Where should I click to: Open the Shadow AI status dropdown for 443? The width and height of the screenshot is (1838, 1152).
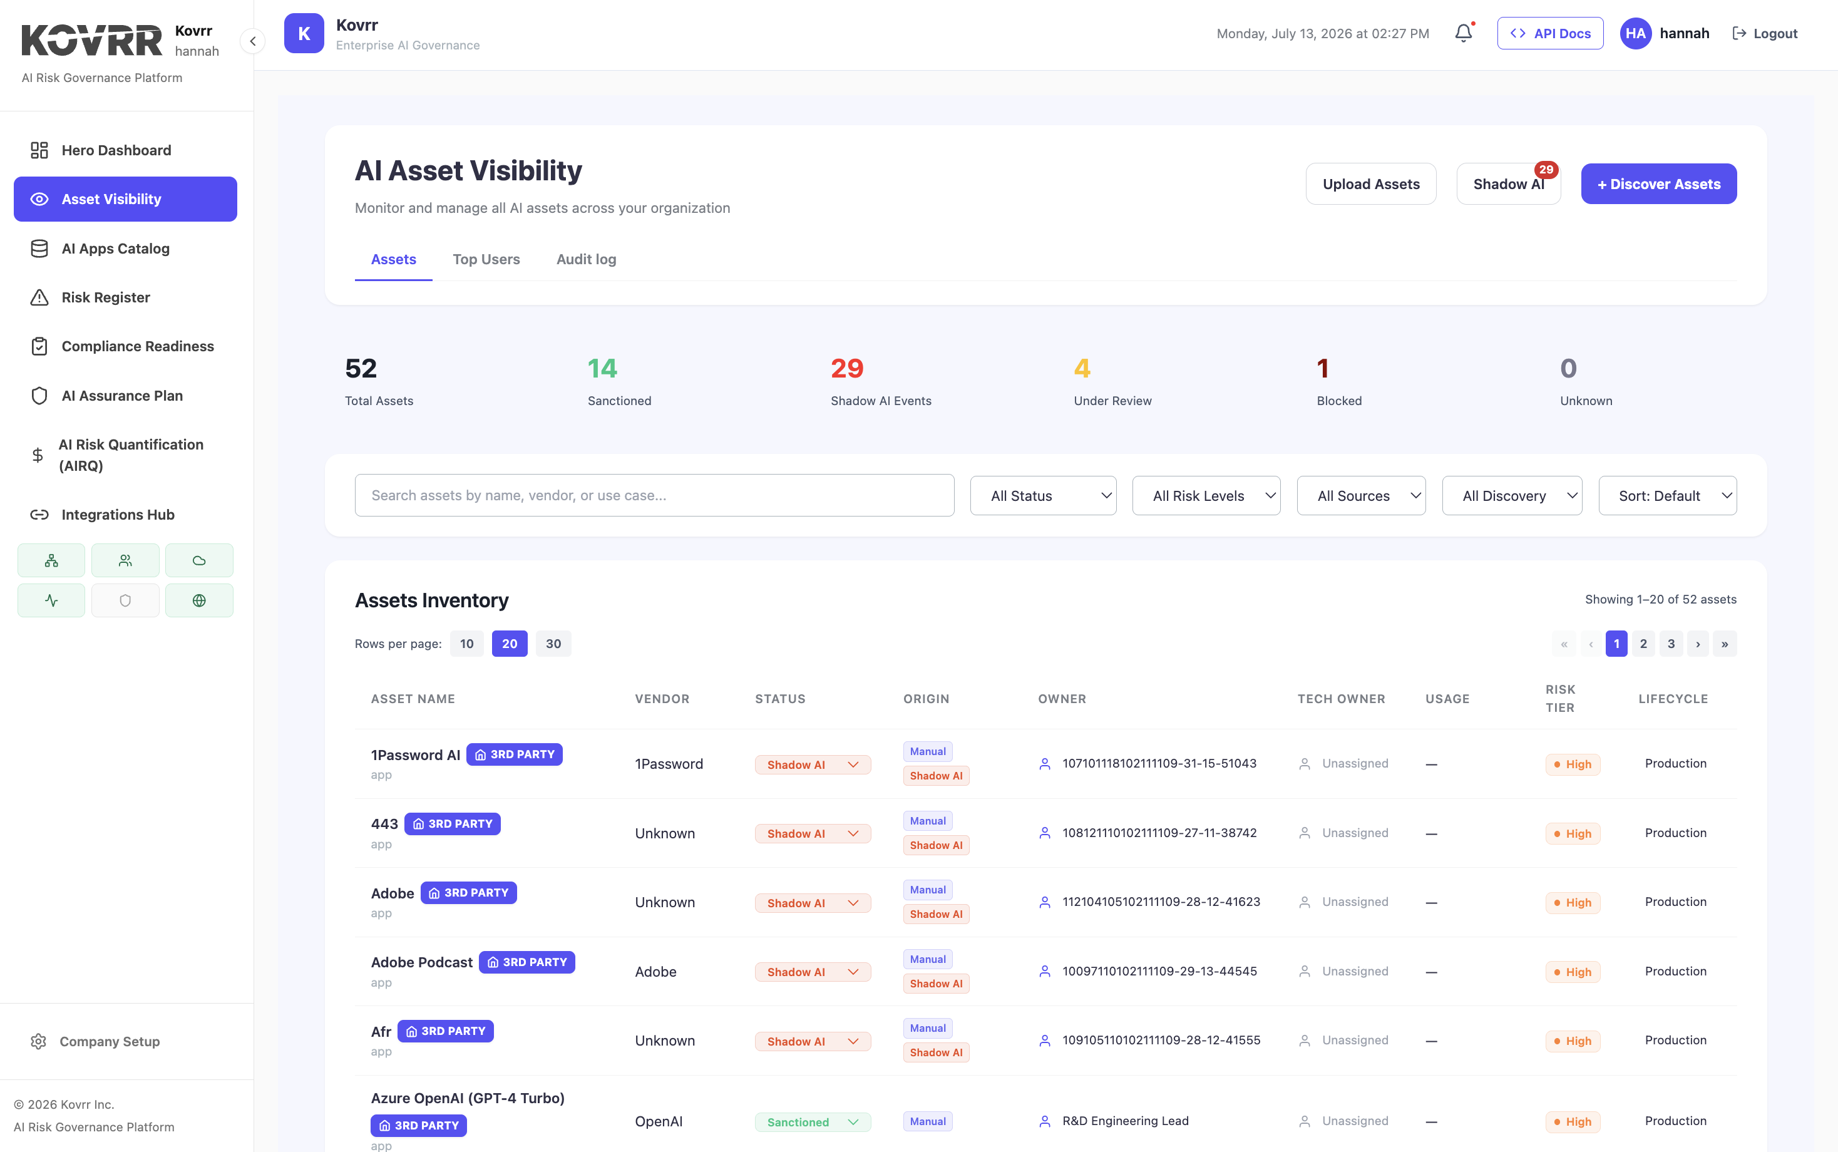coord(813,833)
